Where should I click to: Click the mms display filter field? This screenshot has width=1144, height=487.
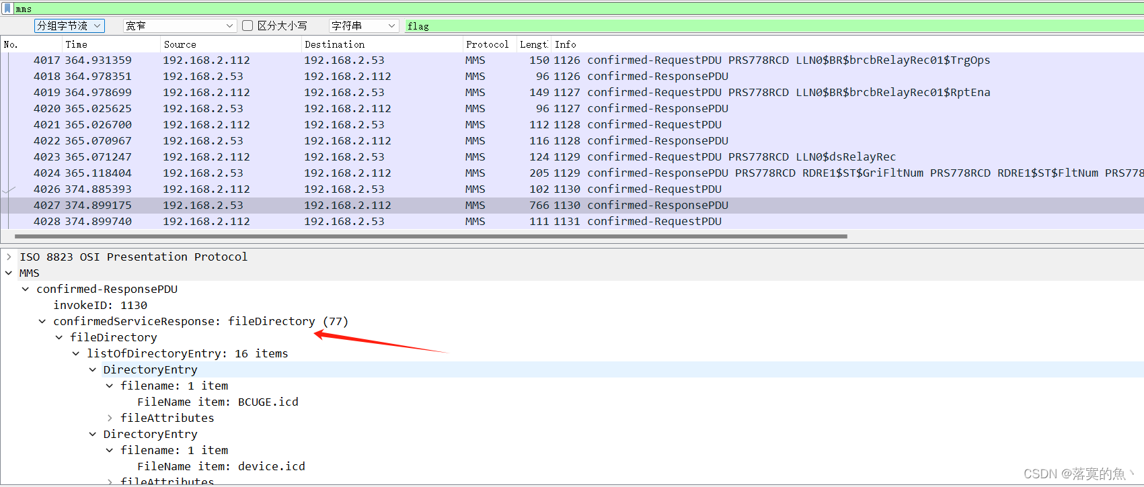(x=578, y=9)
